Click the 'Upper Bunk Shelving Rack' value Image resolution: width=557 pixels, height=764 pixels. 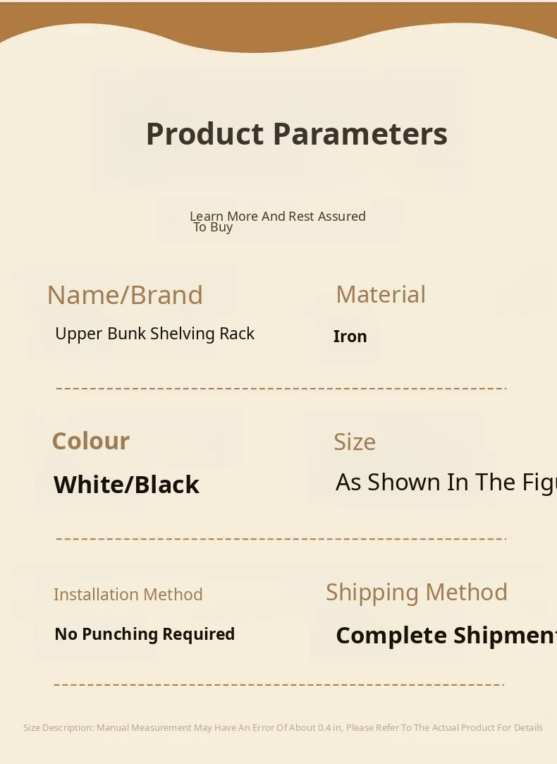pos(154,334)
